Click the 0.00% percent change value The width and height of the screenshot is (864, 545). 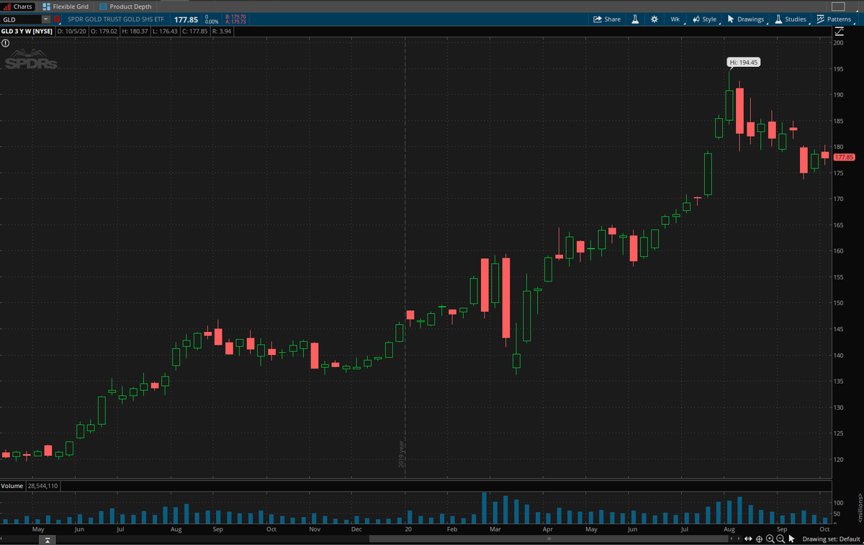tap(211, 22)
